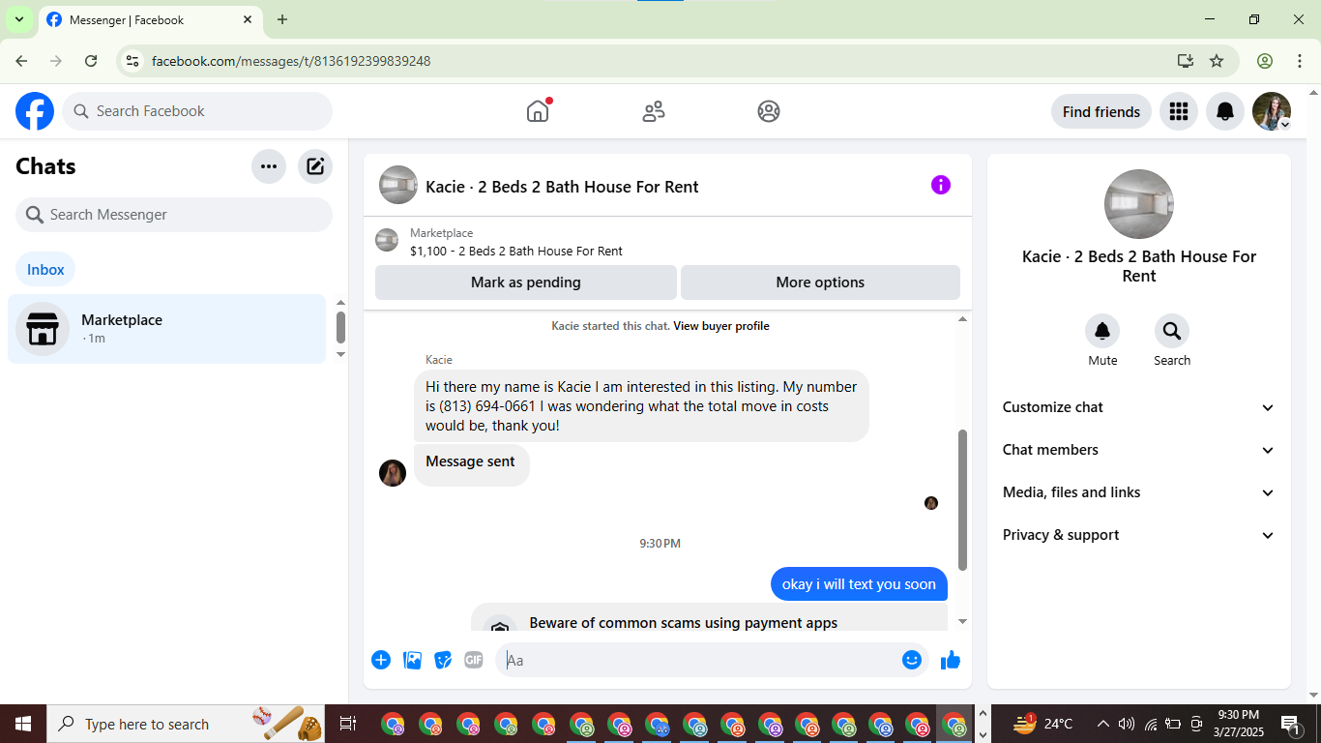Open the Marketplace chat in the list
Viewport: 1321px width, 743px height.
167,329
